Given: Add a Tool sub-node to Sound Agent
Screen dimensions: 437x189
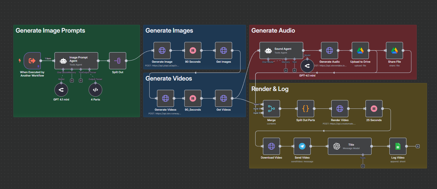Looking at the screenshot, I should coord(295,70).
